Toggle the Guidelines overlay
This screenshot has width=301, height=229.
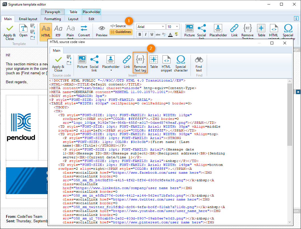pyautogui.click(x=121, y=32)
